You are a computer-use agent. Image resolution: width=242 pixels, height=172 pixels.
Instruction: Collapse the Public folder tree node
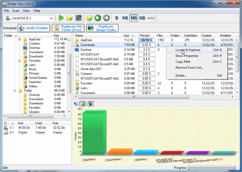click(x=15, y=91)
